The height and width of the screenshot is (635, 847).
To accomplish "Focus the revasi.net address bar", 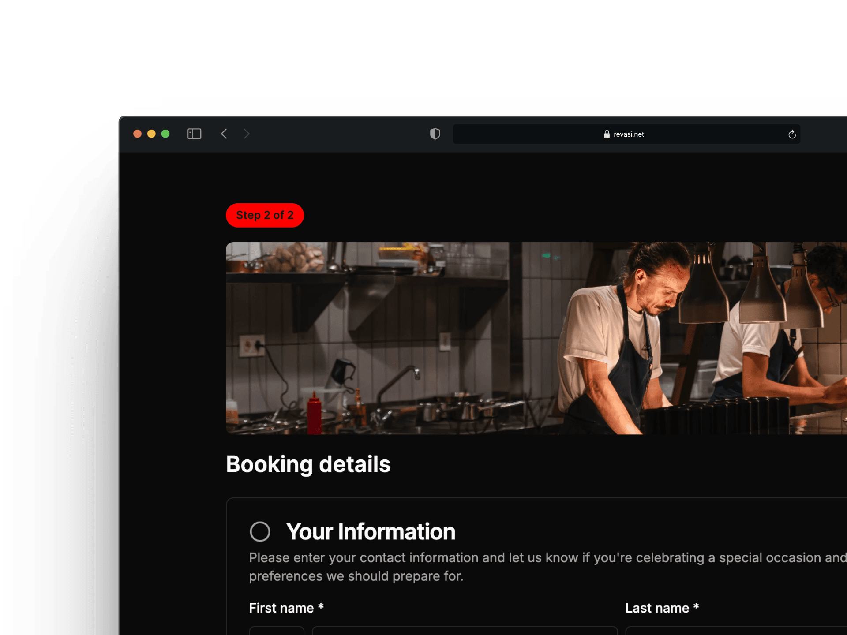I will click(626, 134).
